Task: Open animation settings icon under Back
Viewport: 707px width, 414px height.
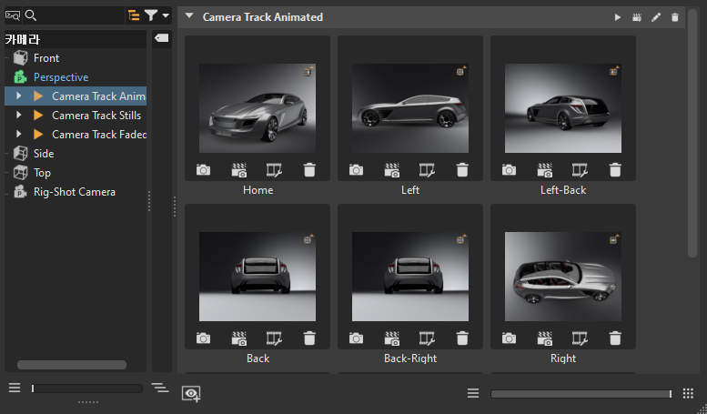Action: 274,338
